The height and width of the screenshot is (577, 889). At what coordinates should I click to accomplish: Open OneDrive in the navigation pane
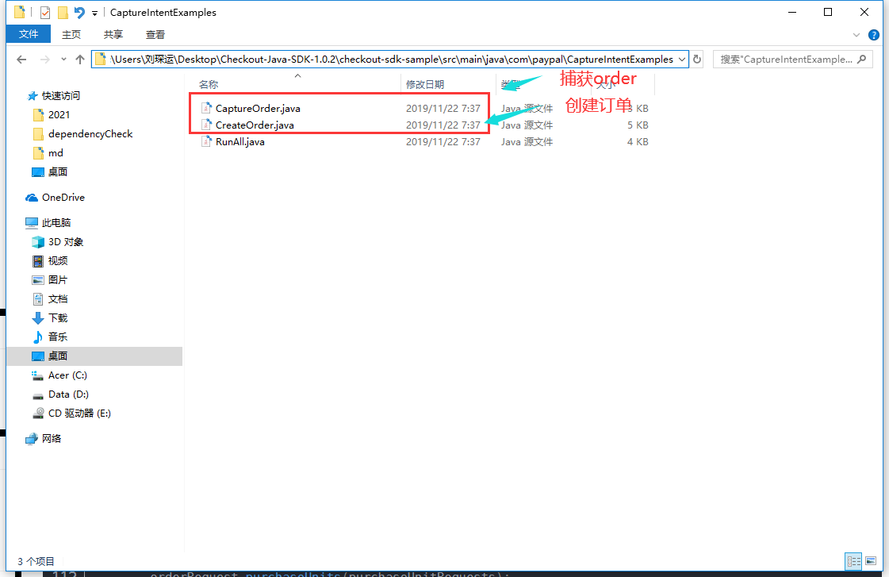(x=63, y=198)
